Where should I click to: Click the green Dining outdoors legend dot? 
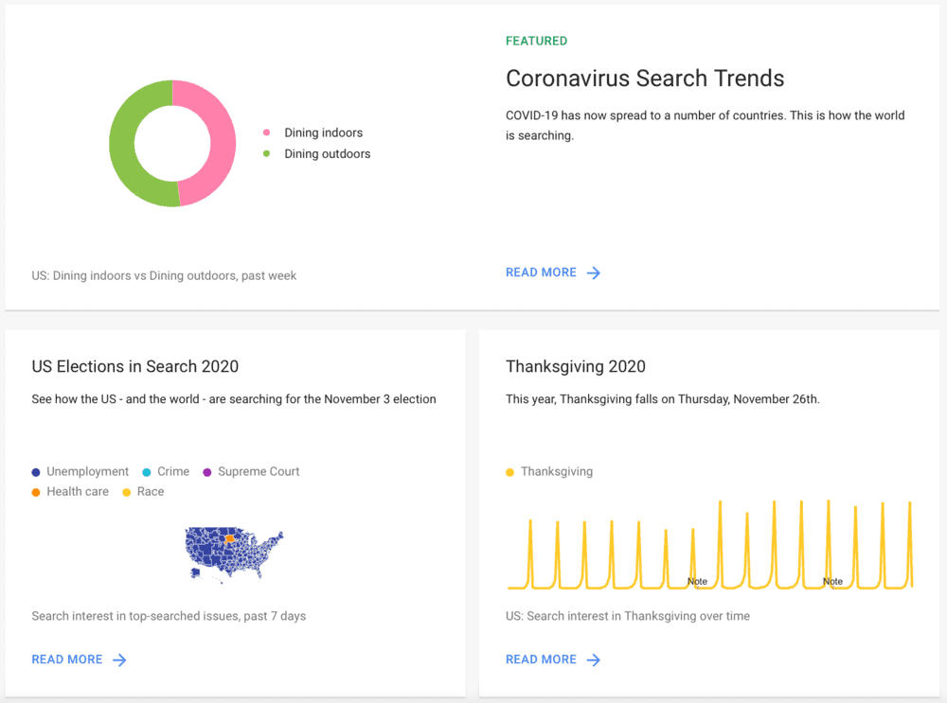coord(267,153)
